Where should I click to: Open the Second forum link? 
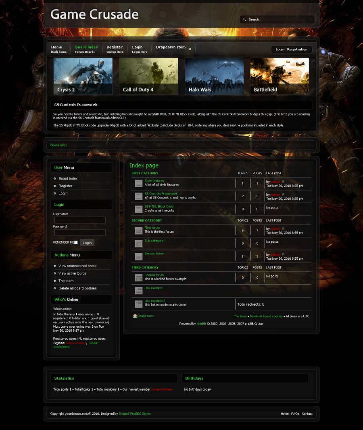pyautogui.click(x=154, y=253)
